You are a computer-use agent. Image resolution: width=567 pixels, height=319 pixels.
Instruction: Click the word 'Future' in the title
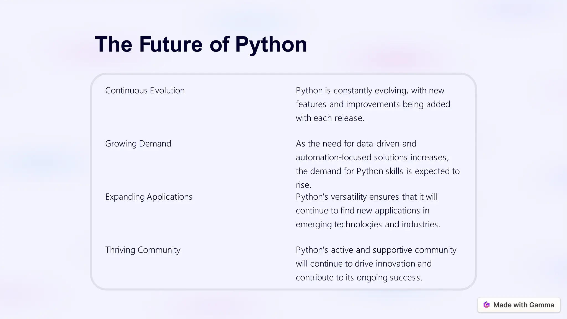click(x=171, y=44)
